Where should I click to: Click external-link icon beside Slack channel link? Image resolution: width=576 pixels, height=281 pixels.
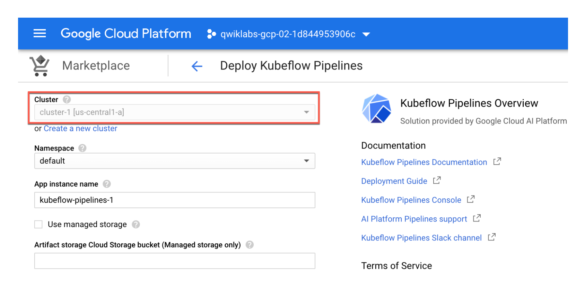coord(492,237)
